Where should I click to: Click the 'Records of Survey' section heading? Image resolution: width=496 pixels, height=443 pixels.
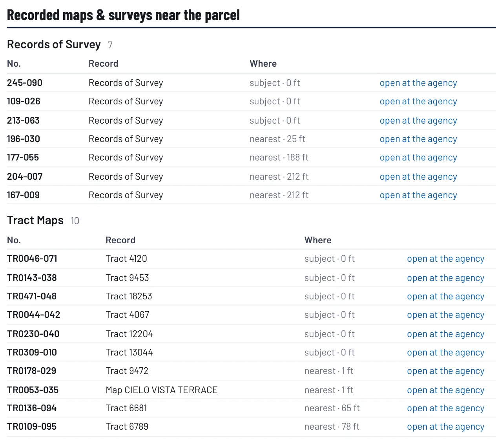pos(54,44)
